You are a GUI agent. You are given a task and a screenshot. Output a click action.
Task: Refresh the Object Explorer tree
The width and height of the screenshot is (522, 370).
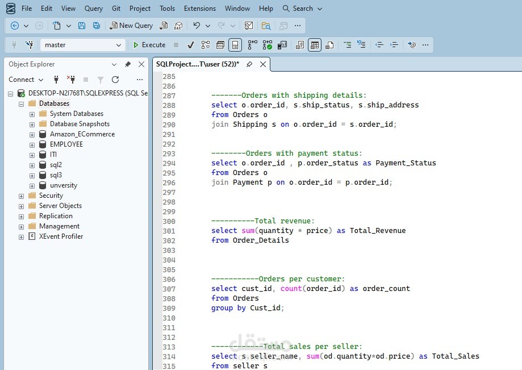115,80
